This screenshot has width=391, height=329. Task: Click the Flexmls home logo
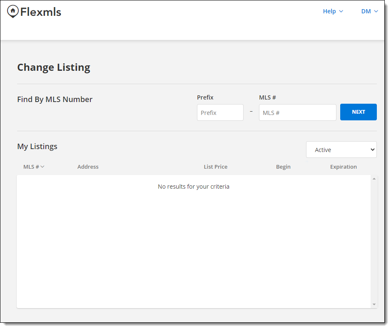[34, 12]
